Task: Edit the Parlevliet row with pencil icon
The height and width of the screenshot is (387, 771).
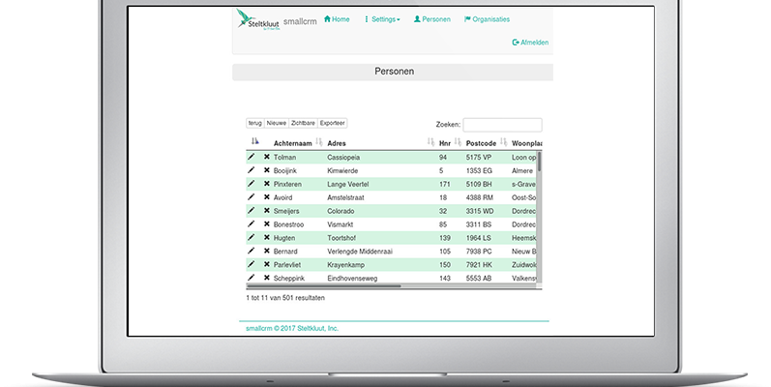Action: 252,264
